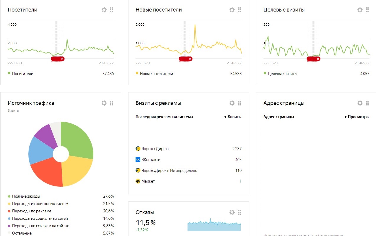Open settings gear of Целевые визиты widget
376x236 pixels.
pyautogui.click(x=360, y=10)
